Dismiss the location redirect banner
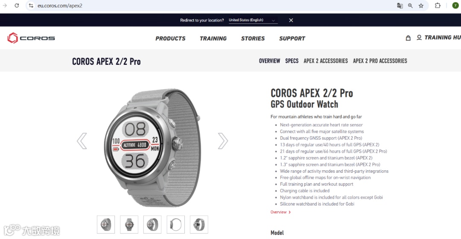This screenshot has height=239, width=461. tap(291, 20)
